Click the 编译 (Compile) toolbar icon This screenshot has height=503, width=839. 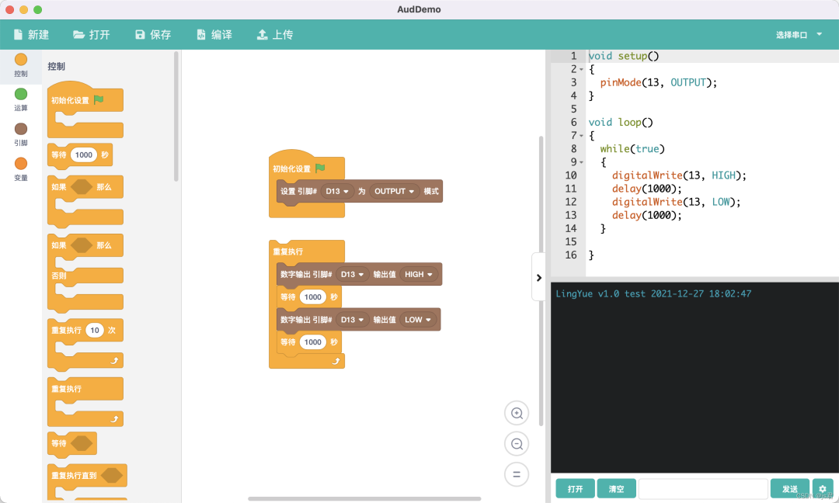[x=200, y=34]
